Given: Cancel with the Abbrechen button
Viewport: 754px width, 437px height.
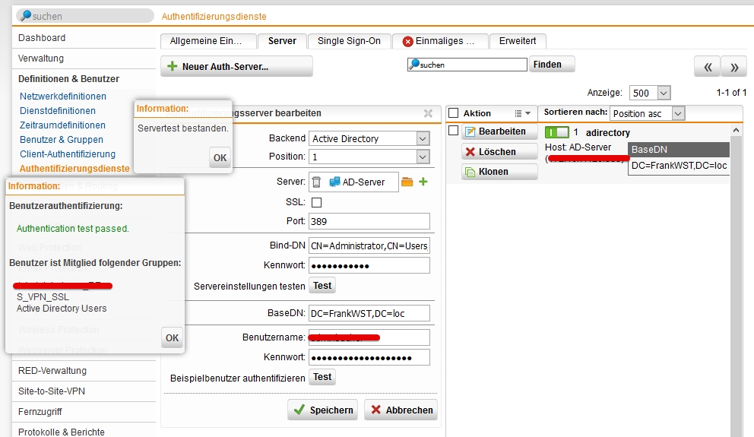Looking at the screenshot, I should click(401, 410).
